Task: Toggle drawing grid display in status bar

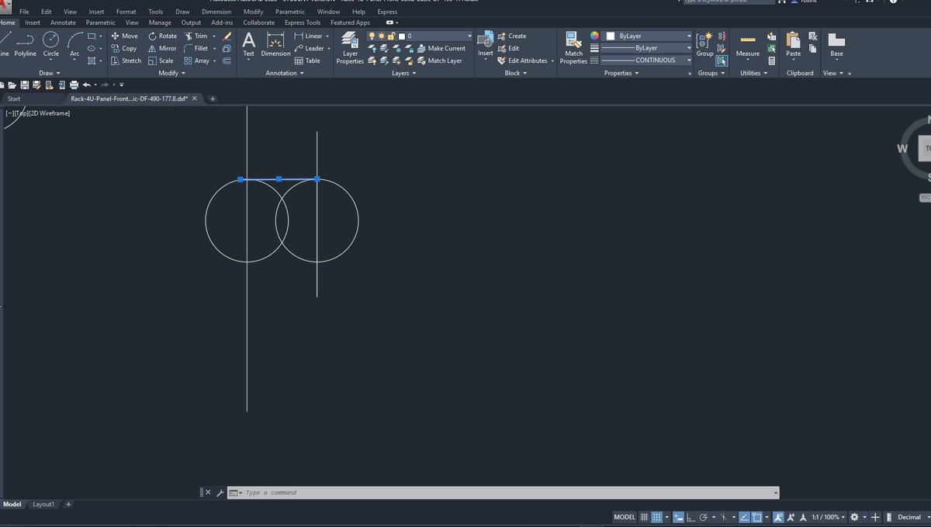Action: pos(644,517)
